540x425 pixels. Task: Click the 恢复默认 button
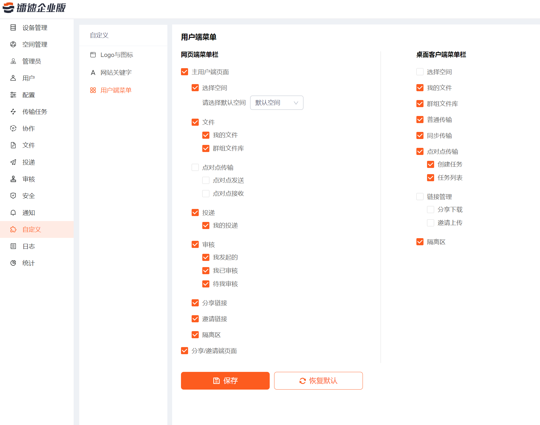(318, 381)
